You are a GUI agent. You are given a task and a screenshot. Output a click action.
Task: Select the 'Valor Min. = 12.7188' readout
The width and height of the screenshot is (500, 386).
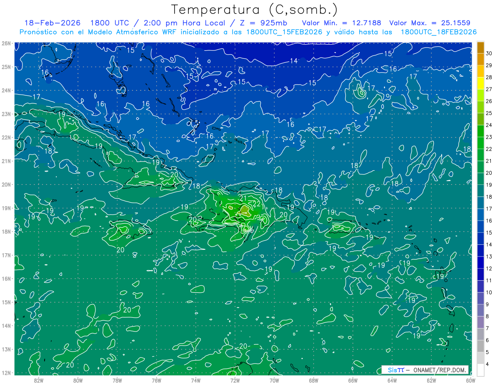point(341,23)
